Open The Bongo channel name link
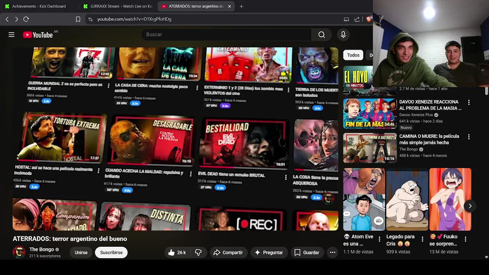Screen dimensions: 489x275 click(x=42, y=249)
